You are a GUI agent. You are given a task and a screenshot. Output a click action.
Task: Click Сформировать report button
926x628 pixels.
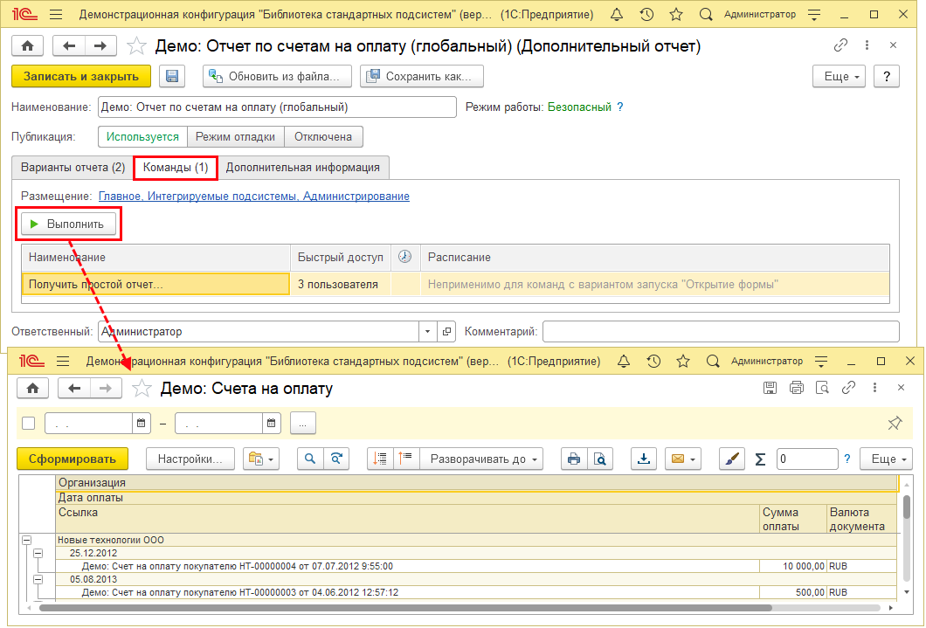click(x=72, y=459)
